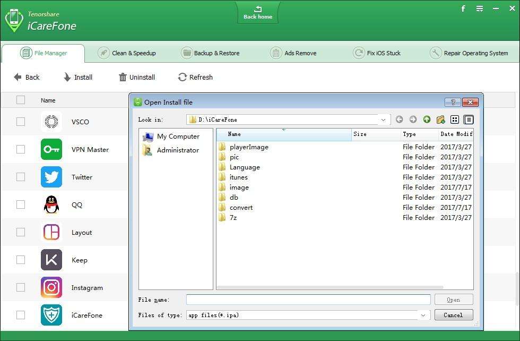Check the Layout app checkbox
The image size is (520, 341).
[x=21, y=232]
